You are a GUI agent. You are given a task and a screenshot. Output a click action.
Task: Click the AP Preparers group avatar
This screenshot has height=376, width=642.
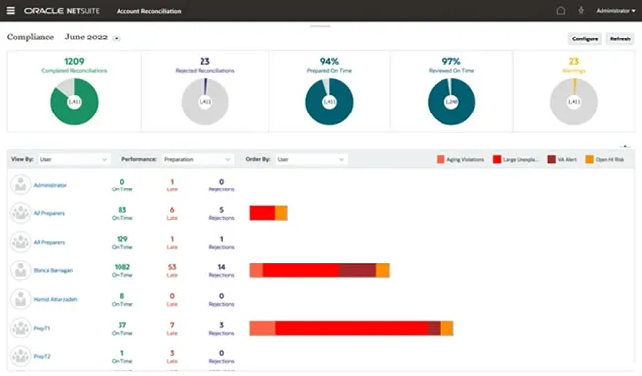20,213
